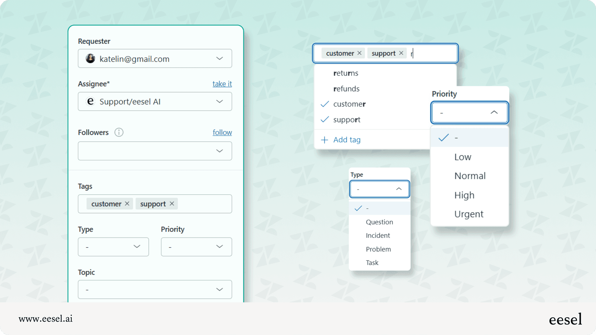Open the Requester dropdown
Screen dimensions: 596x335
coord(220,58)
